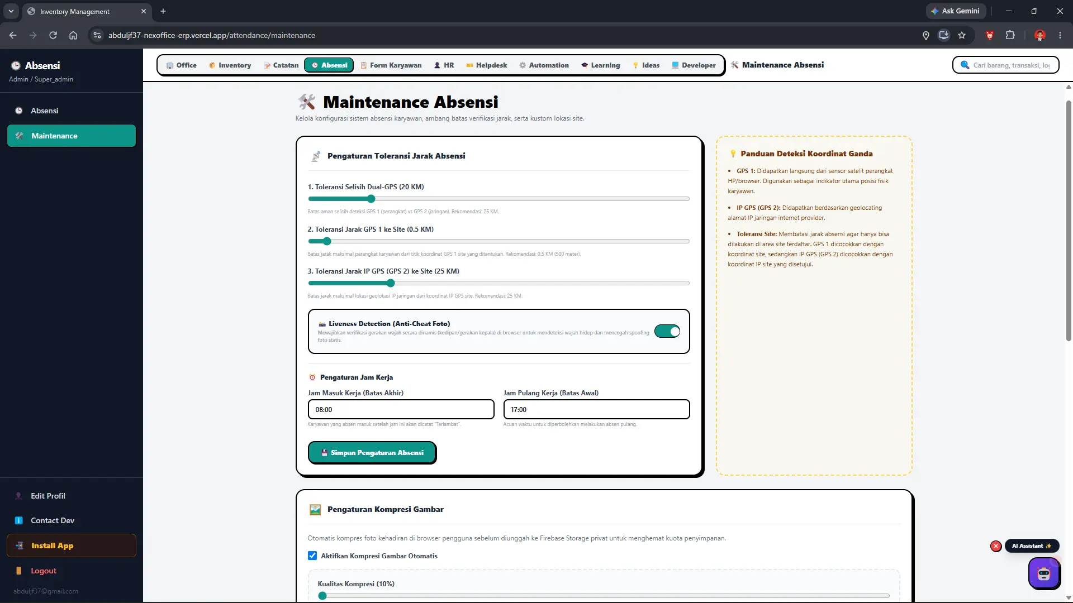Adjust Toleransi Selisih Dual-GPS slider
The width and height of the screenshot is (1073, 603).
pos(498,199)
